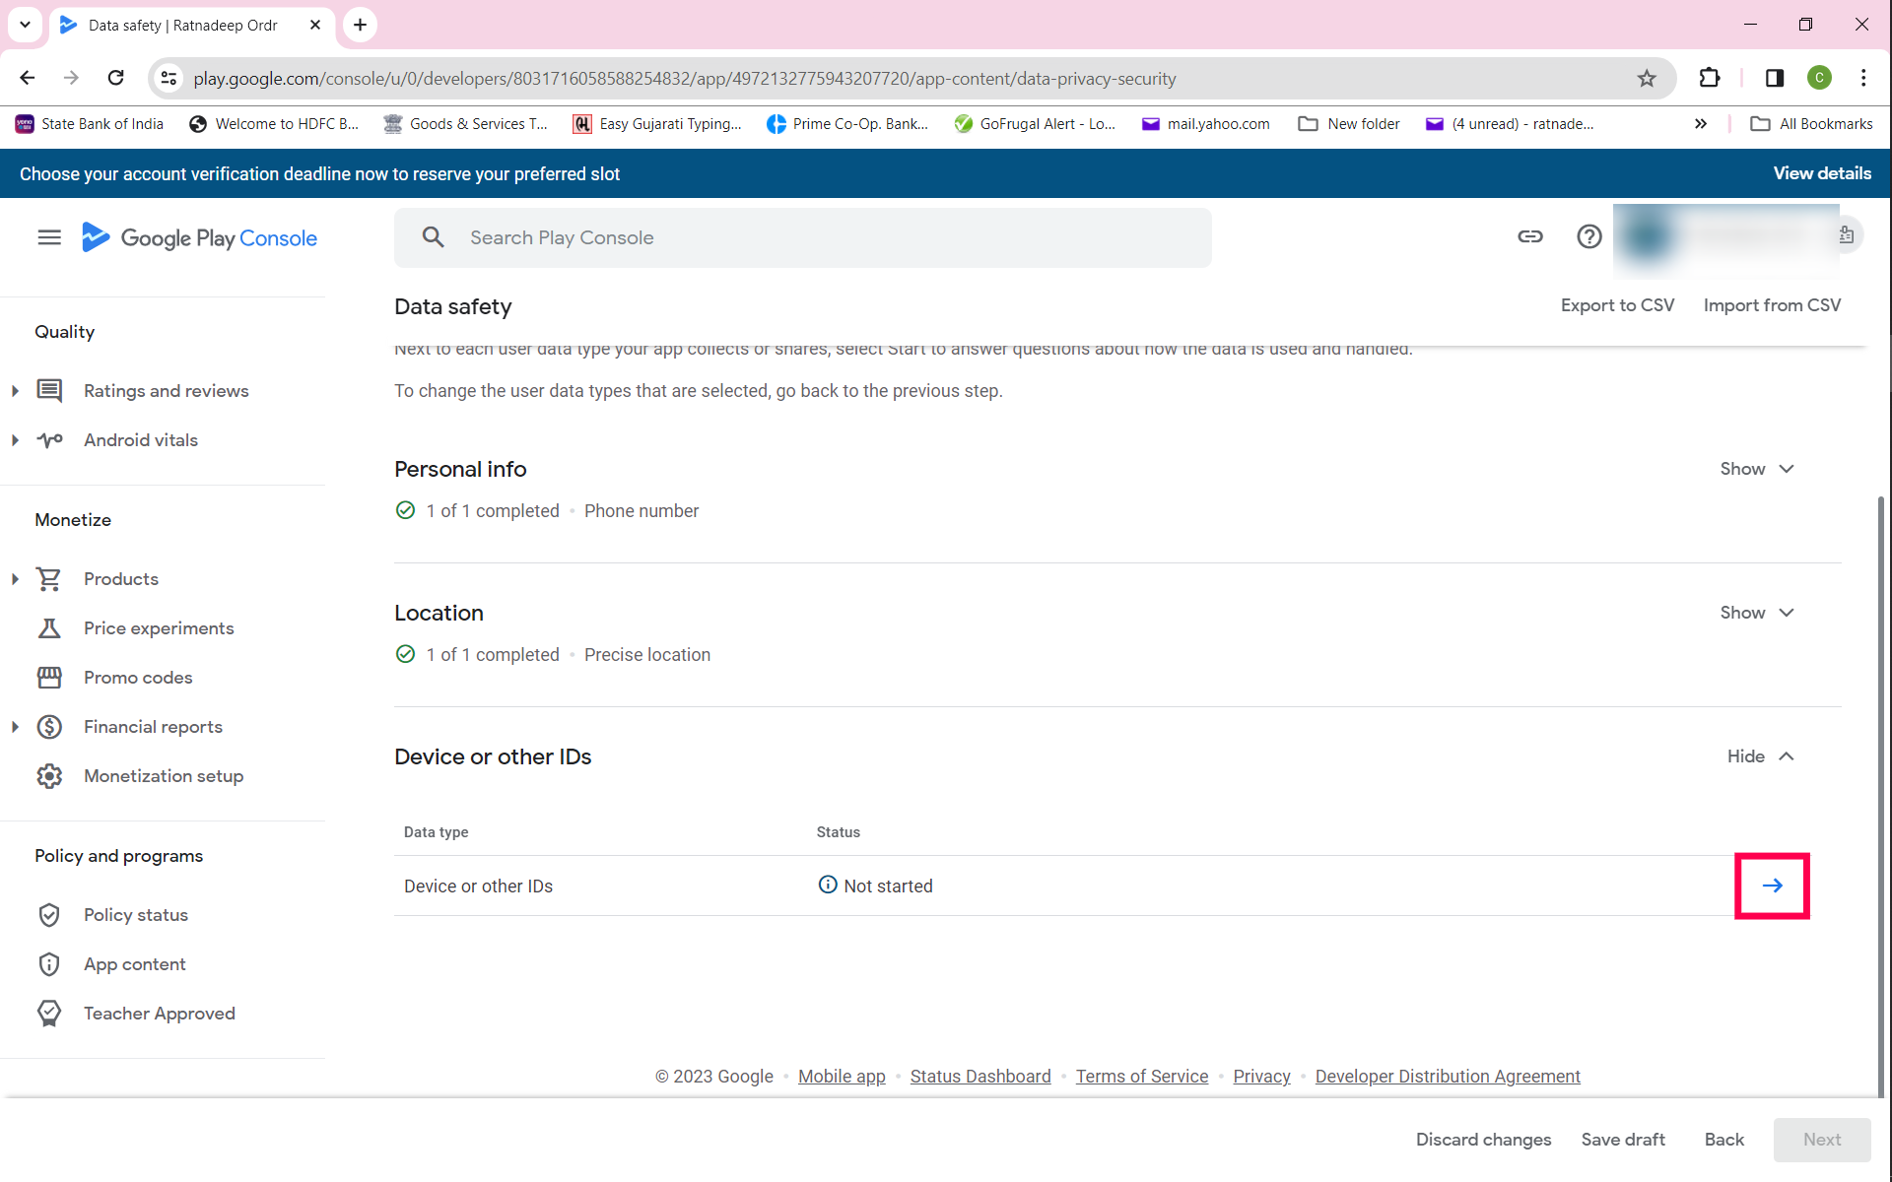The width and height of the screenshot is (1892, 1182).
Task: Click Export to CSV
Action: (x=1617, y=305)
